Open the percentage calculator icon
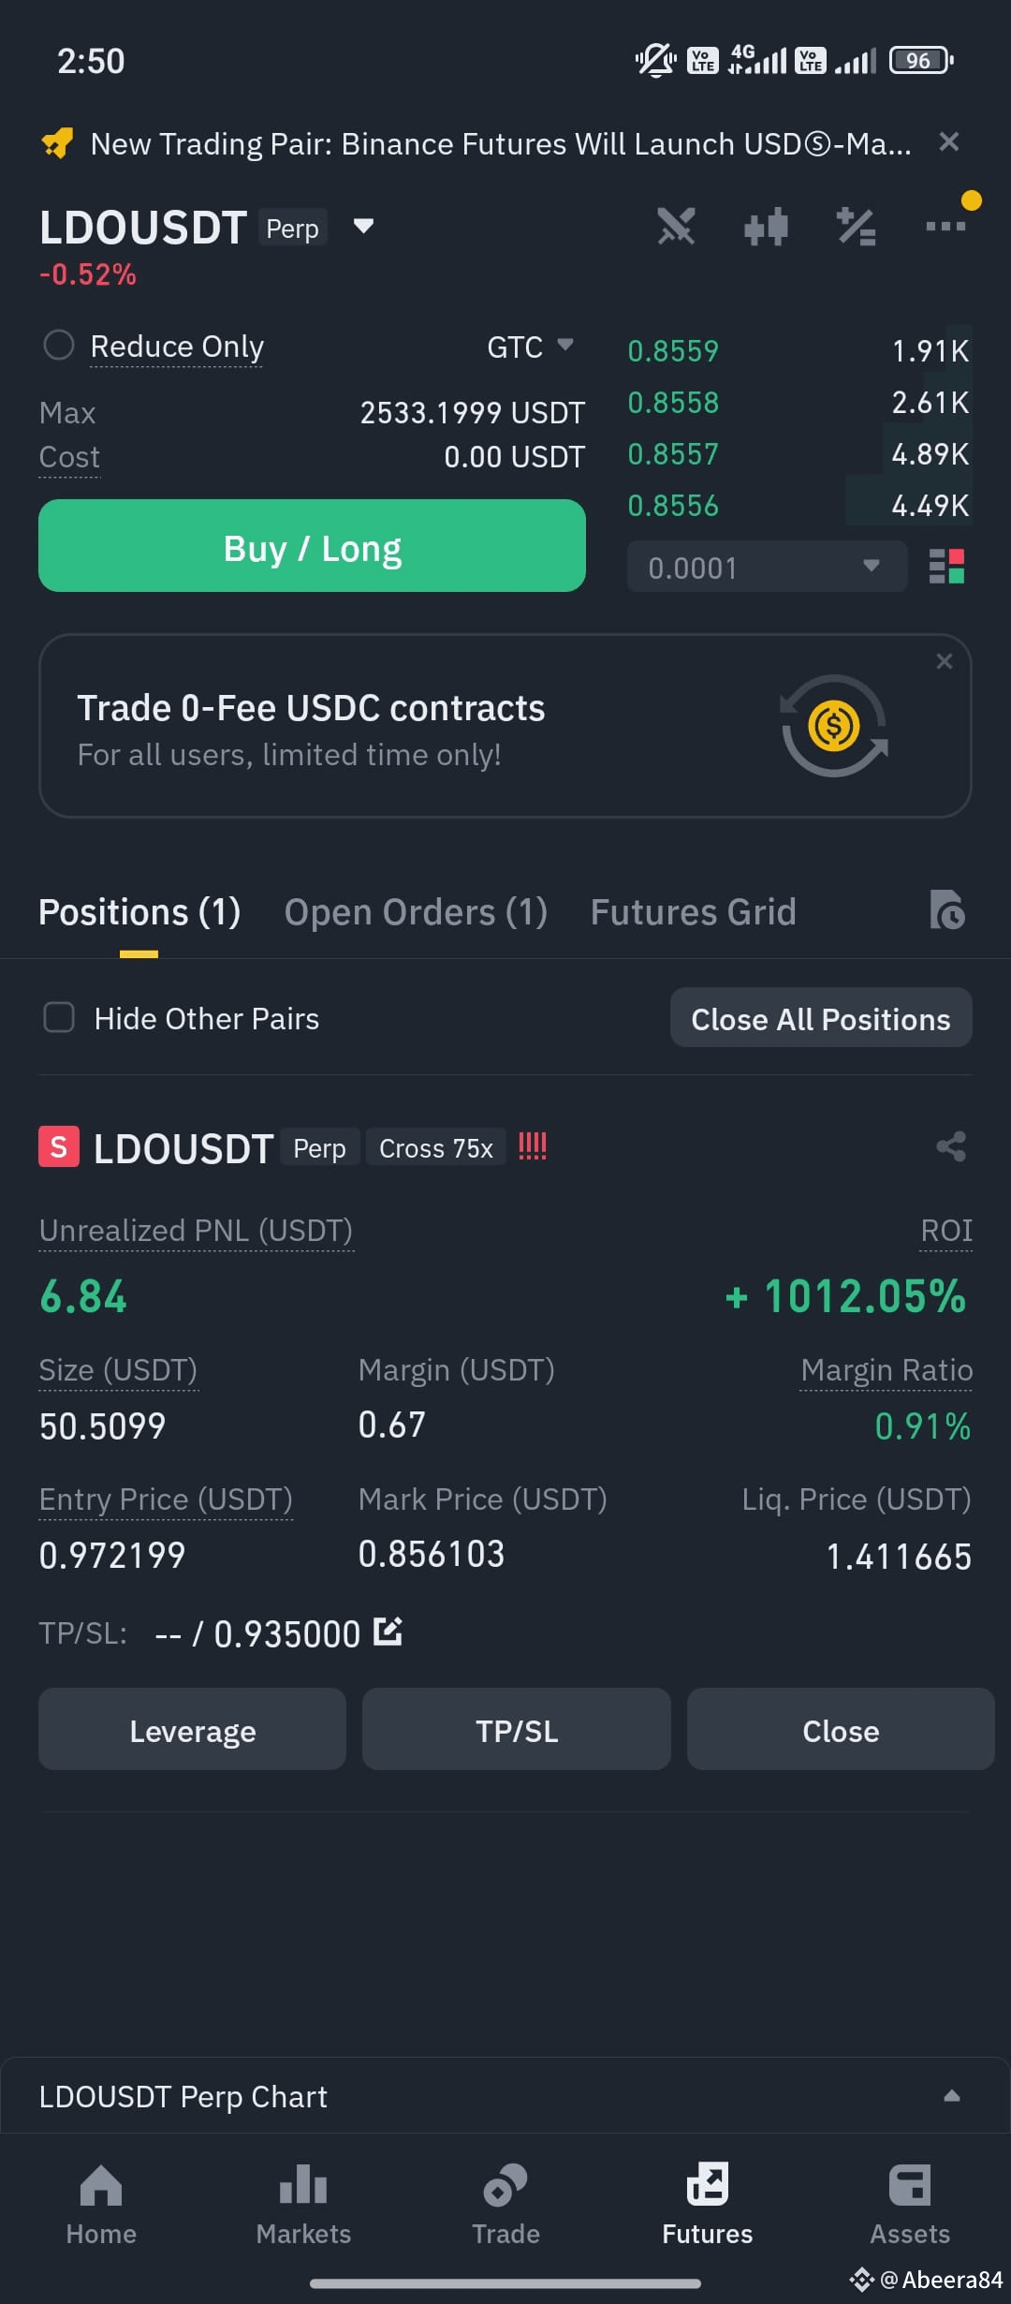 (x=856, y=227)
